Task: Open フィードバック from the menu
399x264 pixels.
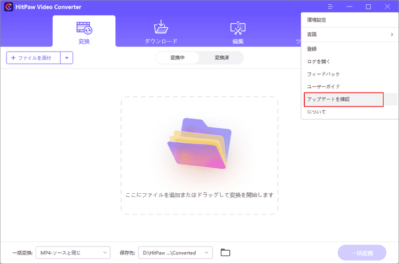Action: tap(350, 74)
